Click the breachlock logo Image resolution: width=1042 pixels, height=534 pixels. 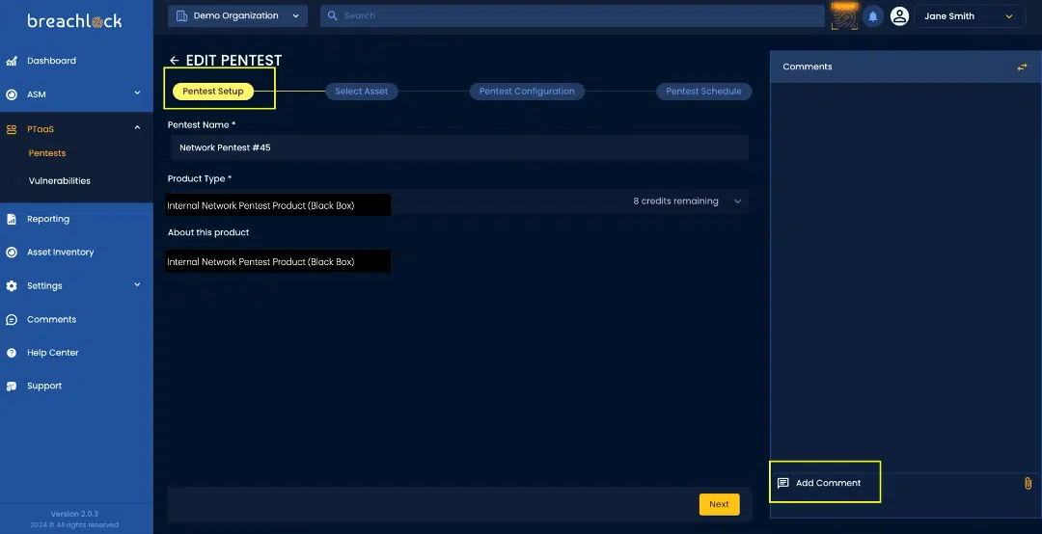point(74,20)
